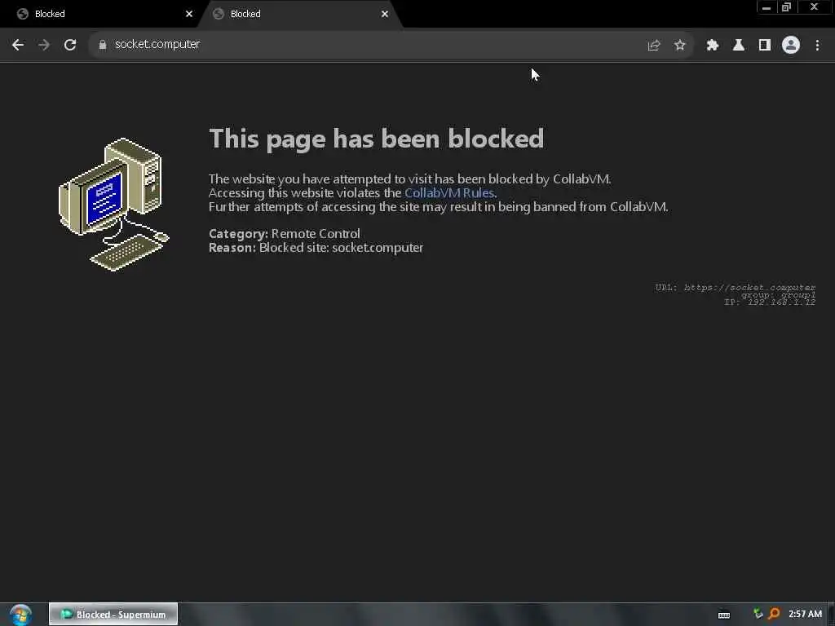Open the browser three-dot menu
Screen dimensions: 835x626
817,46
